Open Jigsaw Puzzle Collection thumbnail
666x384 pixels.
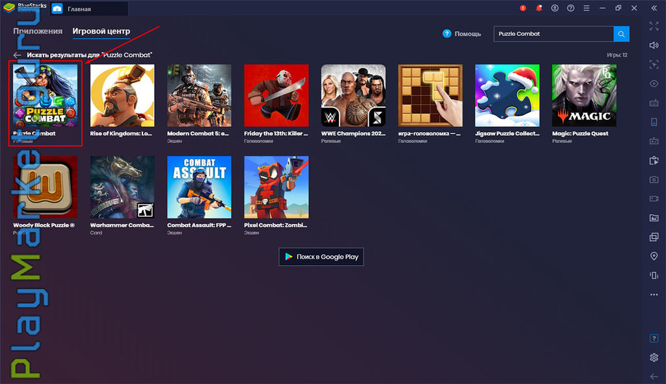(x=507, y=96)
